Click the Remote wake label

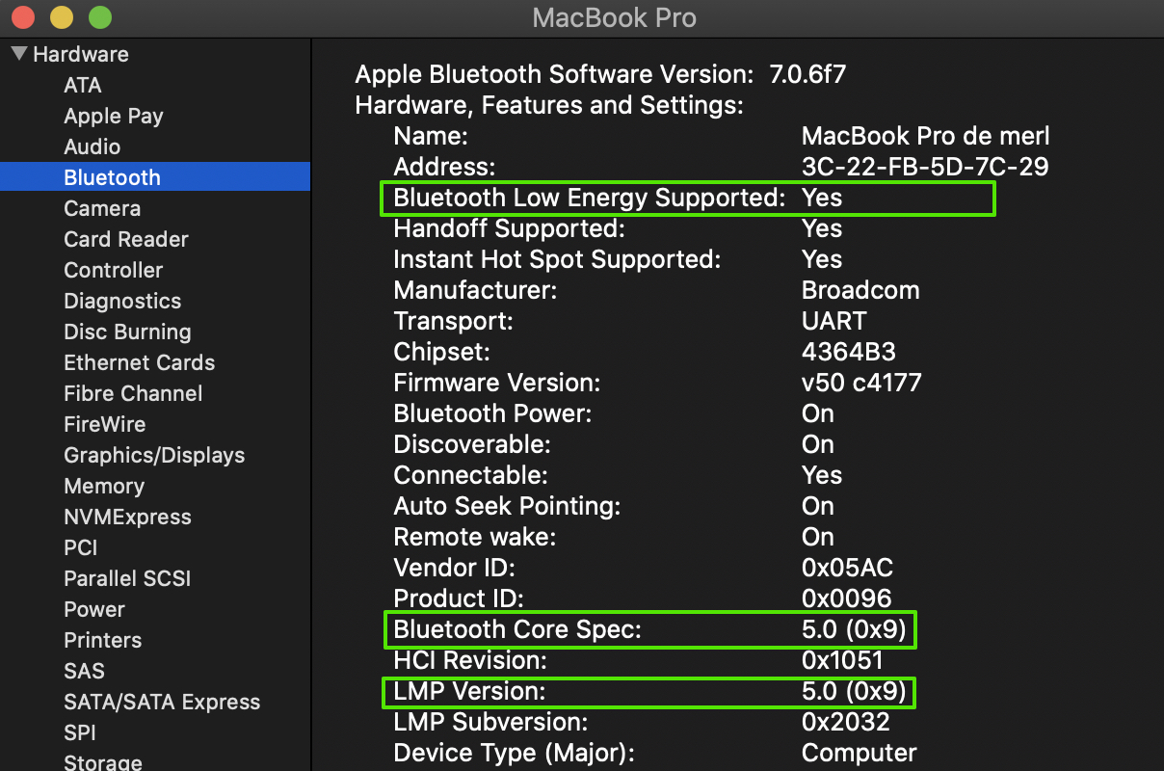click(475, 537)
